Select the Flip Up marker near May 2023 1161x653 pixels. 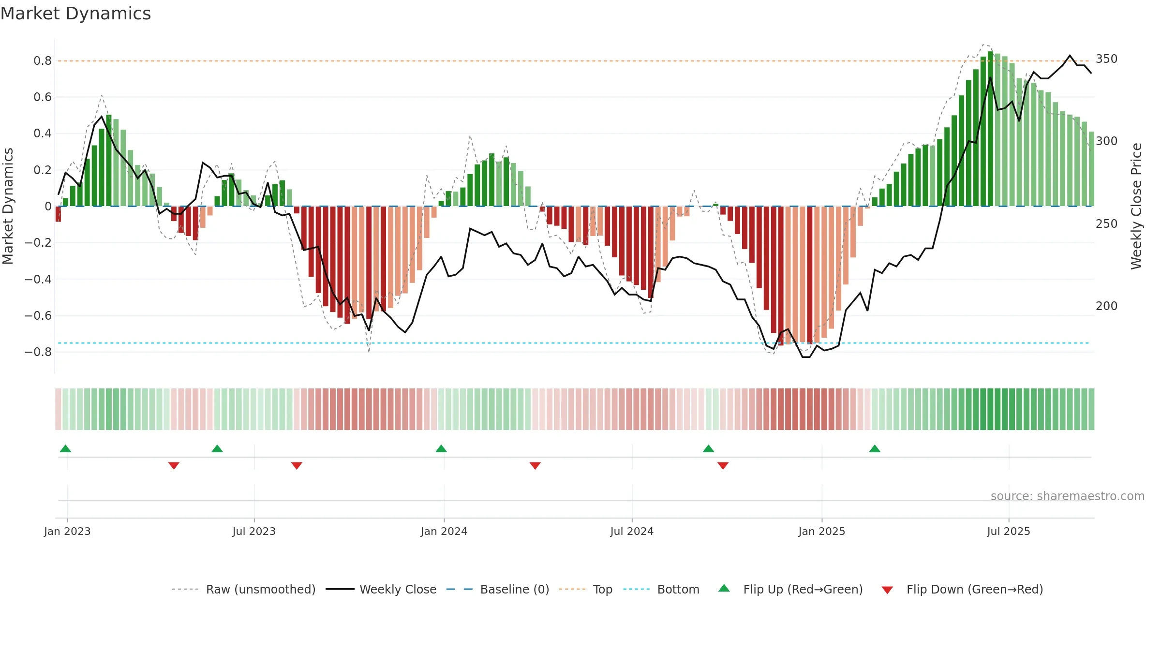click(217, 448)
